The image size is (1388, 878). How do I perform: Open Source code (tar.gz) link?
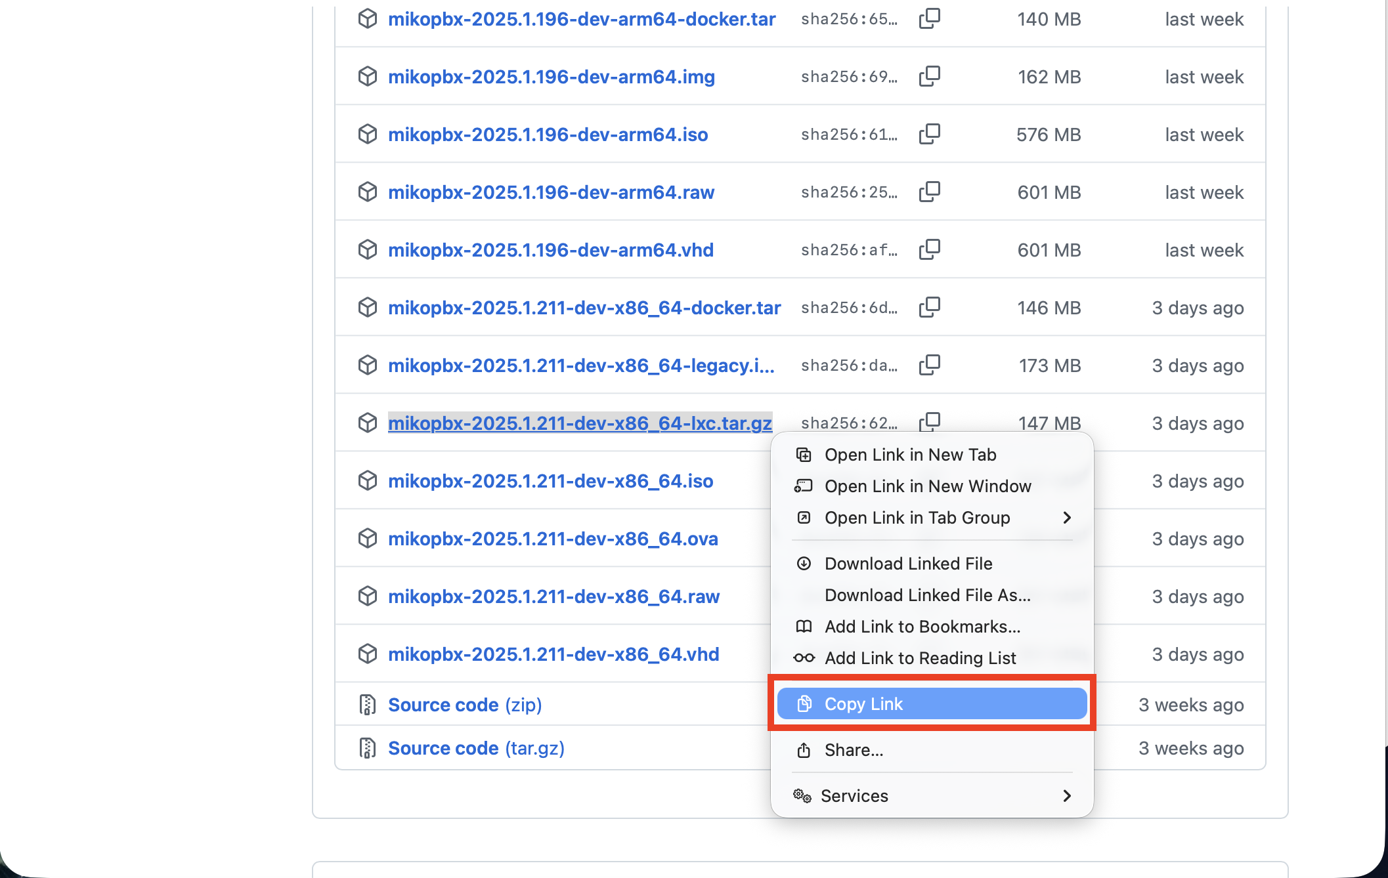coord(475,748)
